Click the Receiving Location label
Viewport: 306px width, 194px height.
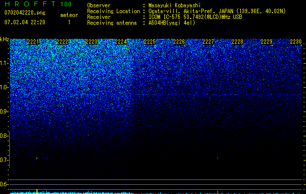click(113, 11)
